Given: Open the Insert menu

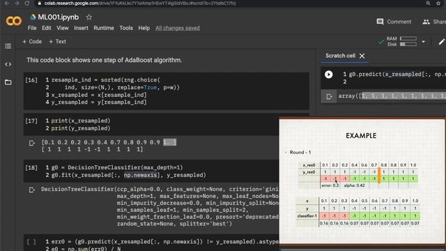Looking at the screenshot, I should [x=81, y=28].
